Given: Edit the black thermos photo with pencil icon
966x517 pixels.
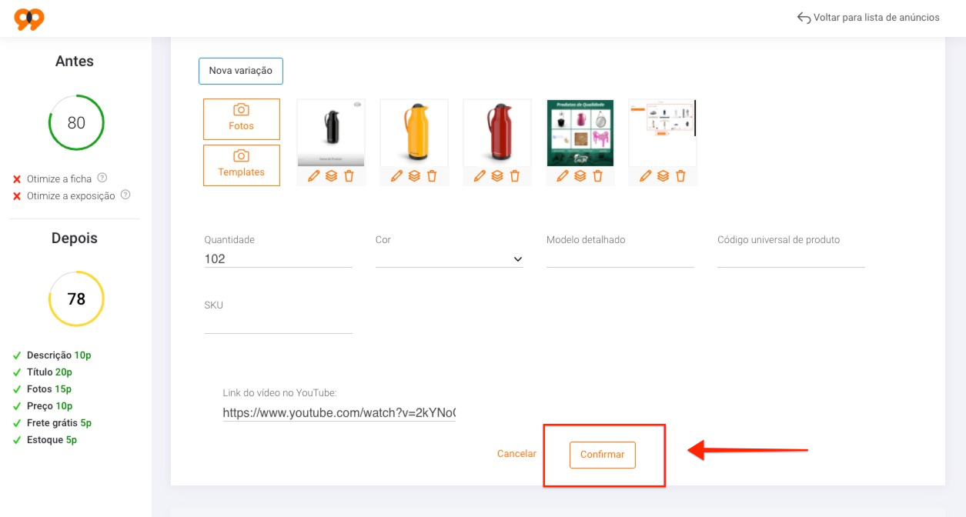Looking at the screenshot, I should coord(313,175).
